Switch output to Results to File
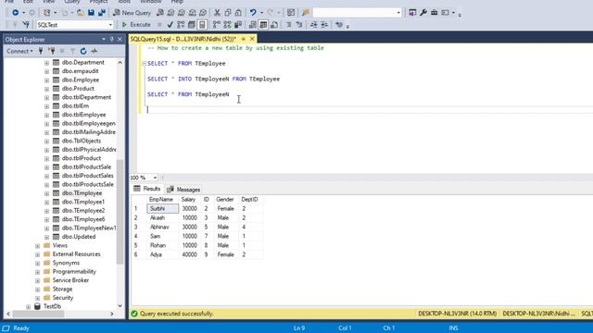This screenshot has height=333, width=593. pos(274,25)
